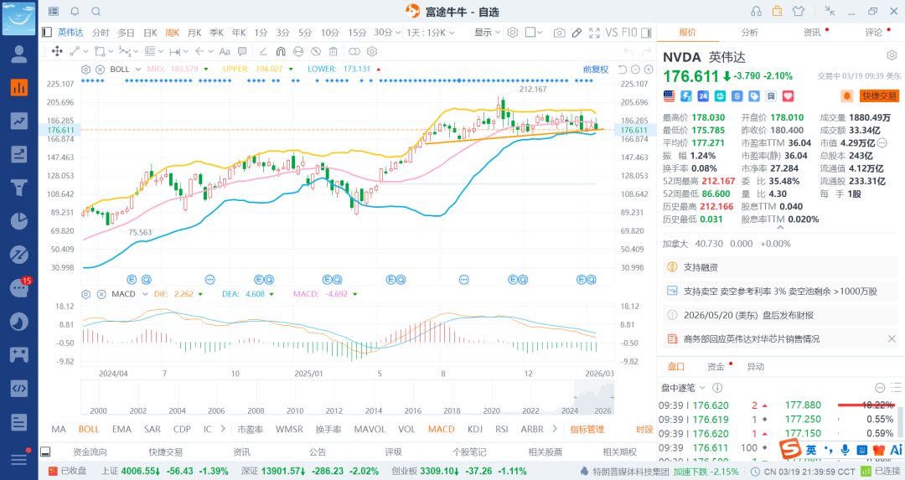Select the magnet snap drawing tool
Screen dimensions: 905x480
point(280,51)
